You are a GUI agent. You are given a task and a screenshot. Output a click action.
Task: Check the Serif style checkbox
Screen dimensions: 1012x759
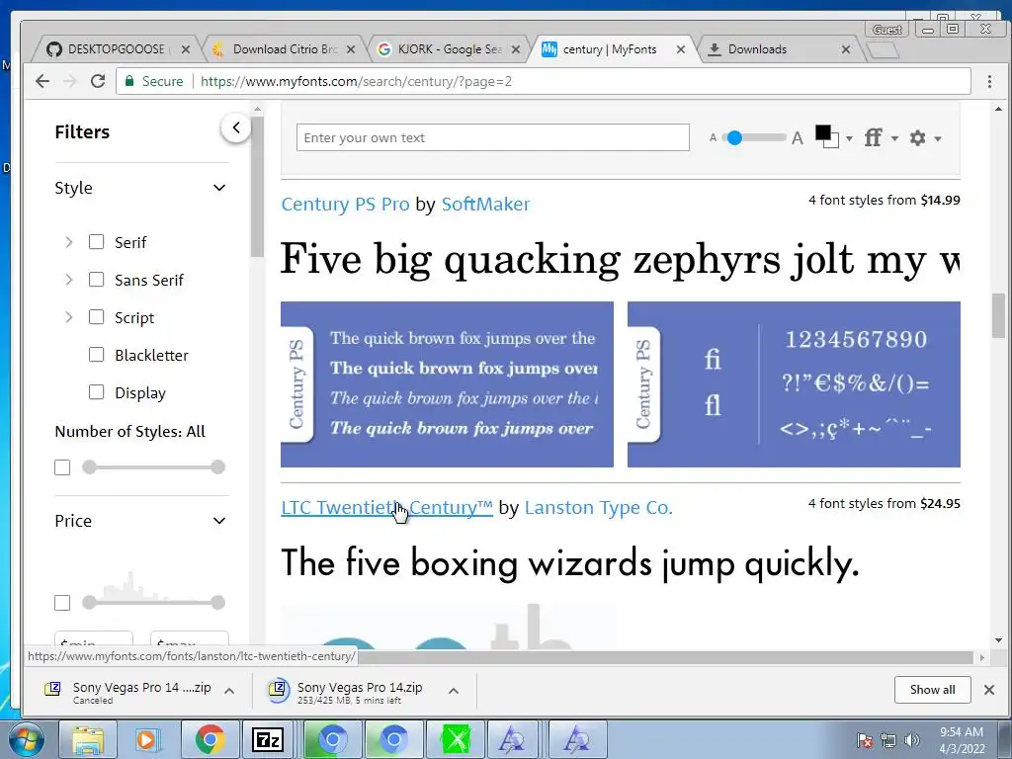(x=96, y=242)
